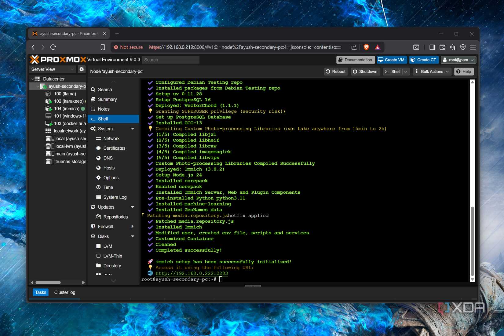Collapse the Disks section arrow
The height and width of the screenshot is (336, 504).
[x=133, y=236]
